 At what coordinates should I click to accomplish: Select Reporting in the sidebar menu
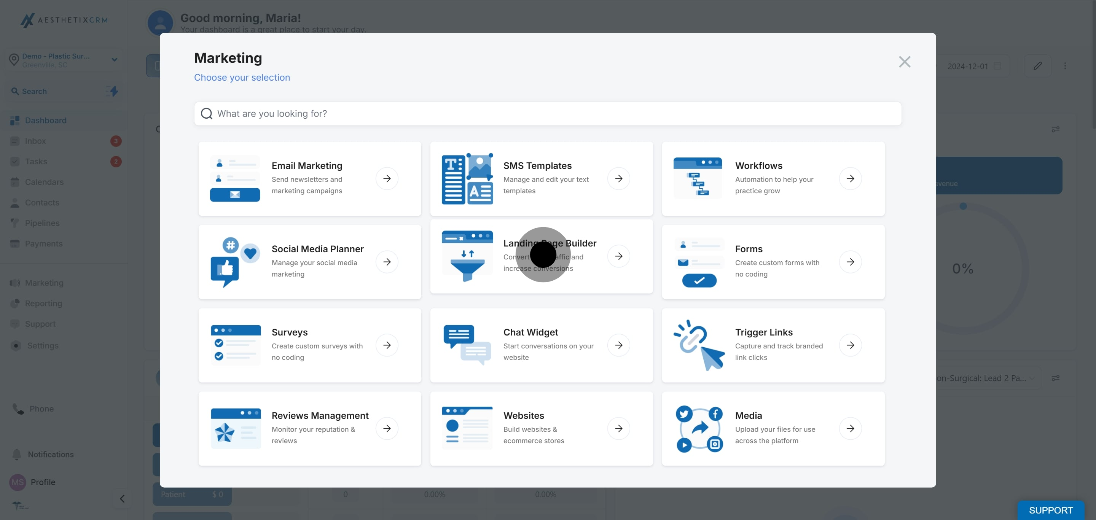coord(43,303)
